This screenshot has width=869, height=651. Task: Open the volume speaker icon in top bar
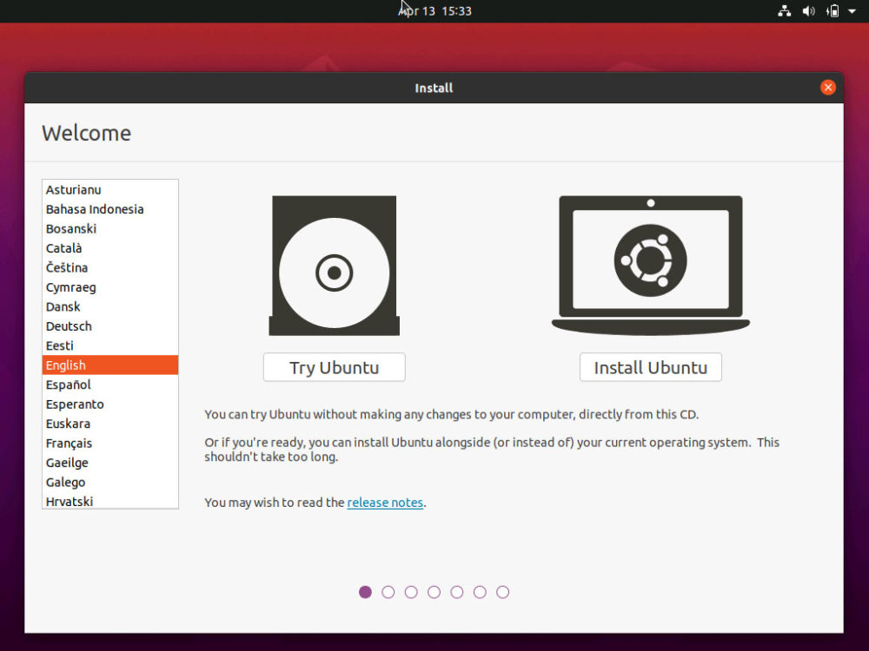(x=808, y=11)
